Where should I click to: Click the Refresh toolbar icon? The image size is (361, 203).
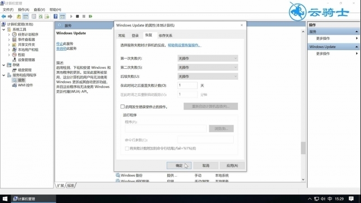point(41,16)
